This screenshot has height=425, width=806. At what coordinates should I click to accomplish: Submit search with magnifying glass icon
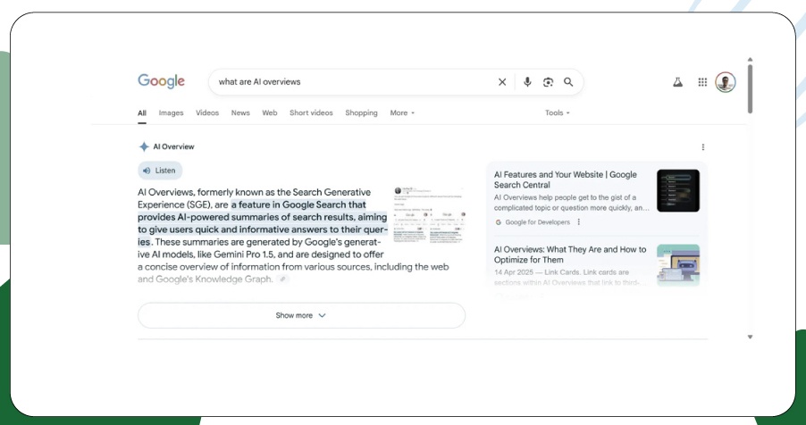[x=568, y=82]
